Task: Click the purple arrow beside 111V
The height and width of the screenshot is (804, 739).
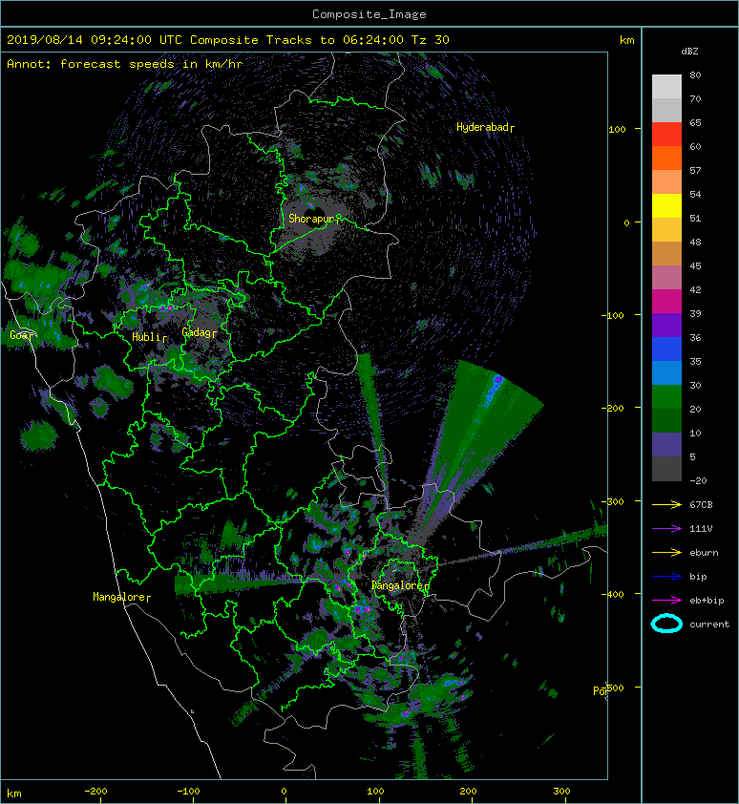Action: pyautogui.click(x=666, y=529)
